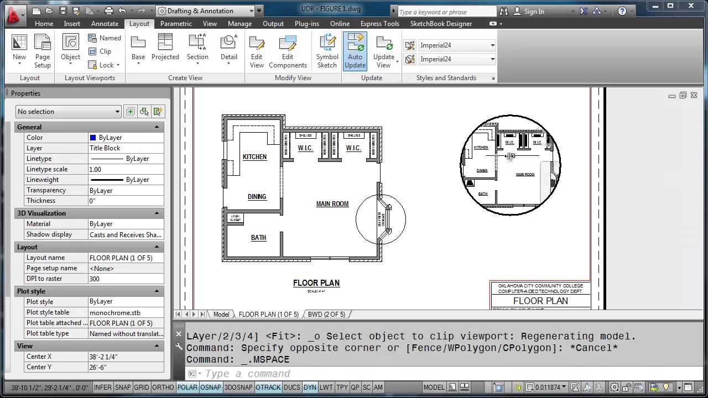Toggle OSNAP in status bar
Screen dimensions: 708x398
[211, 387]
